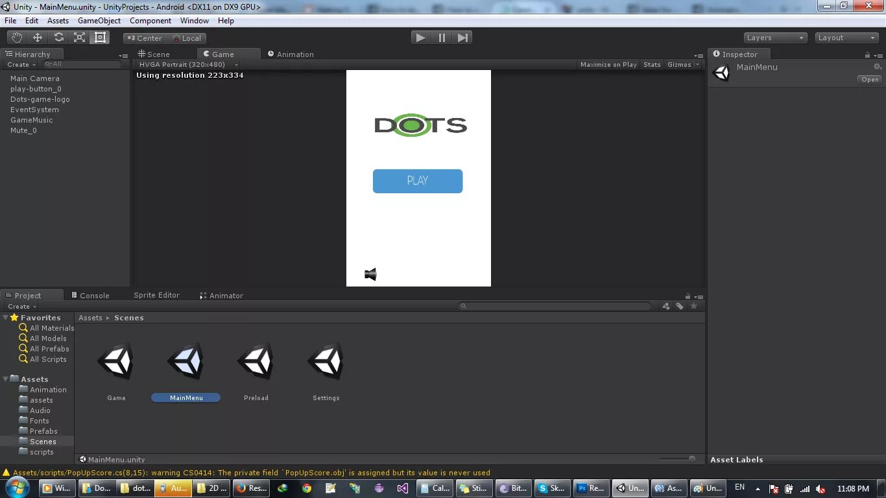Toggle the Stats overlay
The width and height of the screenshot is (886, 498).
click(652, 65)
